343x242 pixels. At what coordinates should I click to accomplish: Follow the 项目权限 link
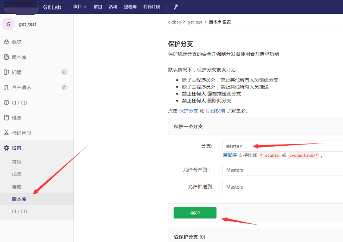pyautogui.click(x=215, y=111)
